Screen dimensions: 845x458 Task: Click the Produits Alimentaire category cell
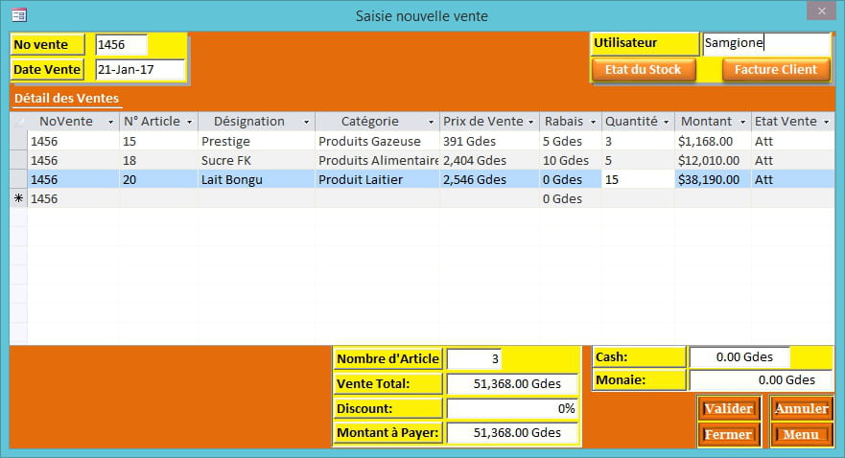(x=377, y=160)
